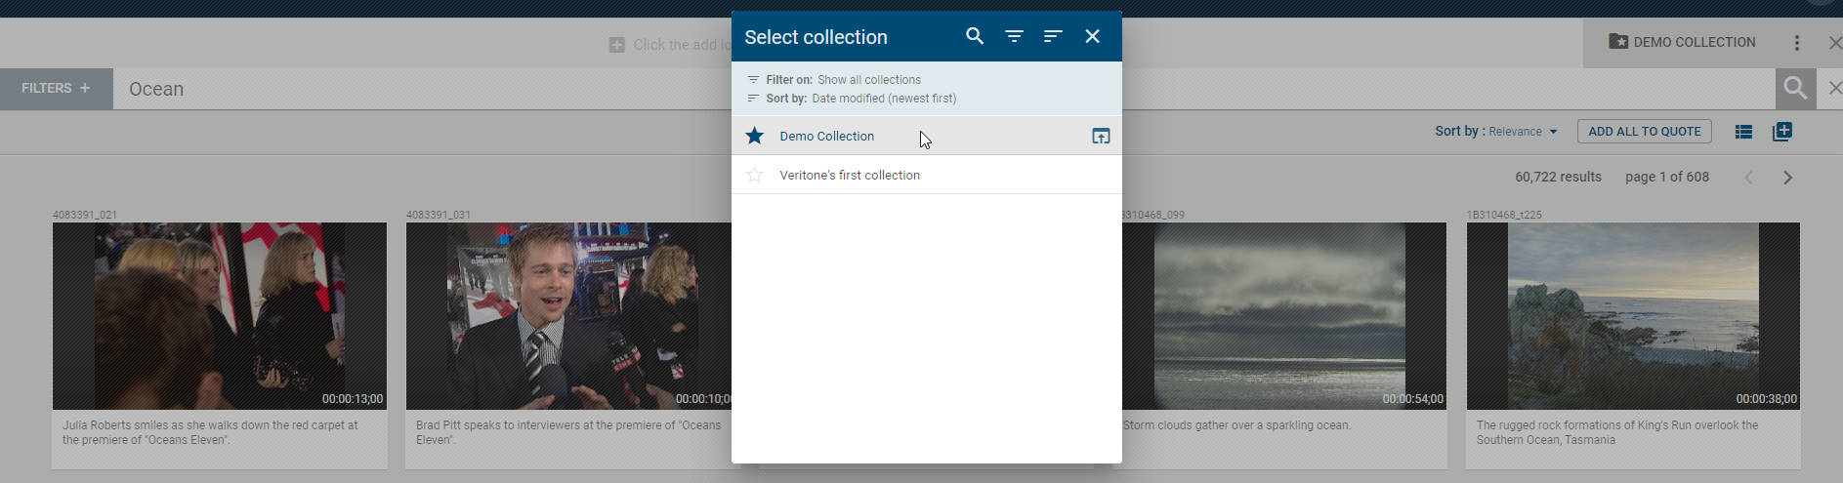Click the add icon in the collection bar
The image size is (1843, 483).
(x=616, y=45)
